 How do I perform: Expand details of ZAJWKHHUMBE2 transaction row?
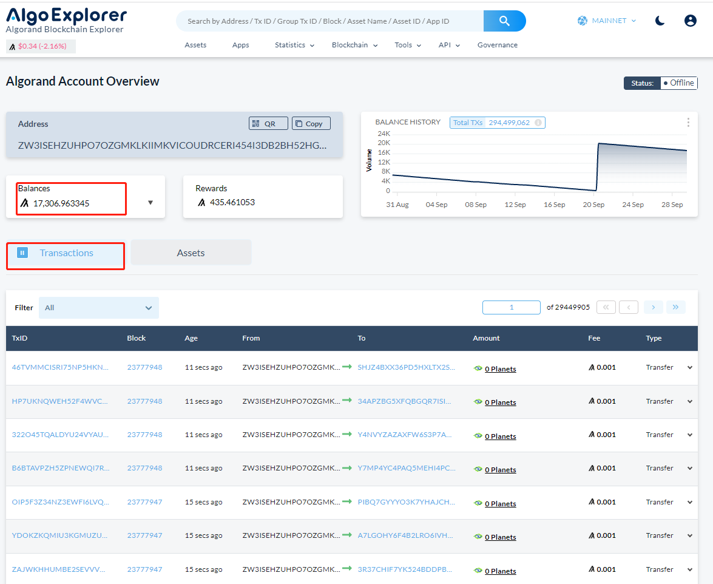[x=690, y=570]
